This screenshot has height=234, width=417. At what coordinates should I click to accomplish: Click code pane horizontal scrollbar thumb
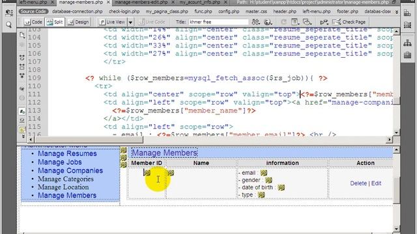89,140
